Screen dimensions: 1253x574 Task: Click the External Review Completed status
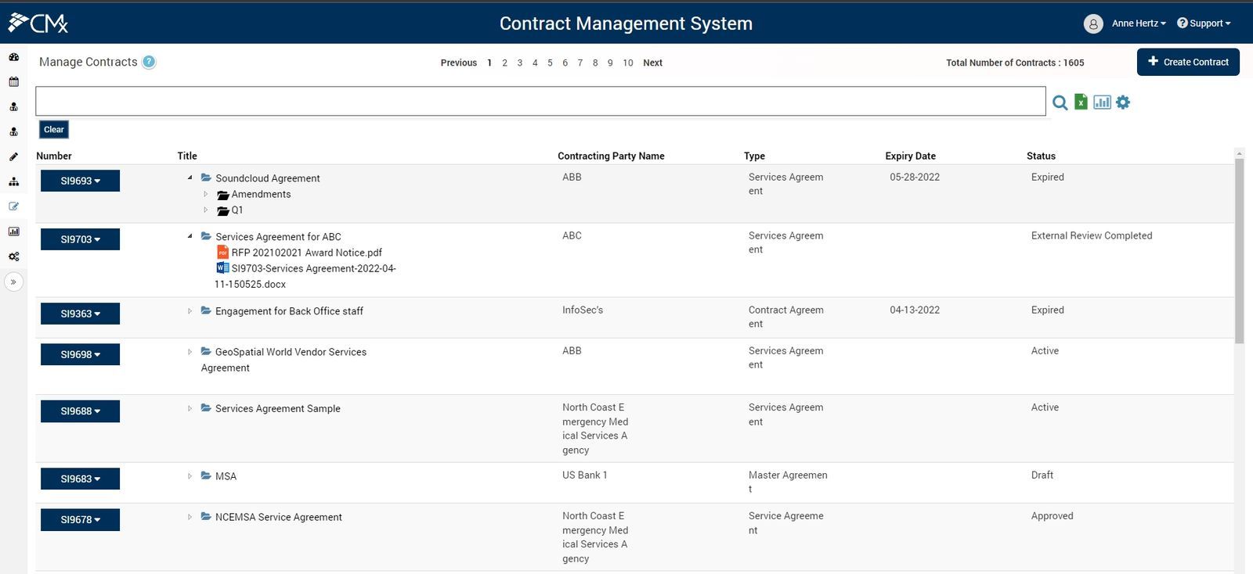(1092, 235)
